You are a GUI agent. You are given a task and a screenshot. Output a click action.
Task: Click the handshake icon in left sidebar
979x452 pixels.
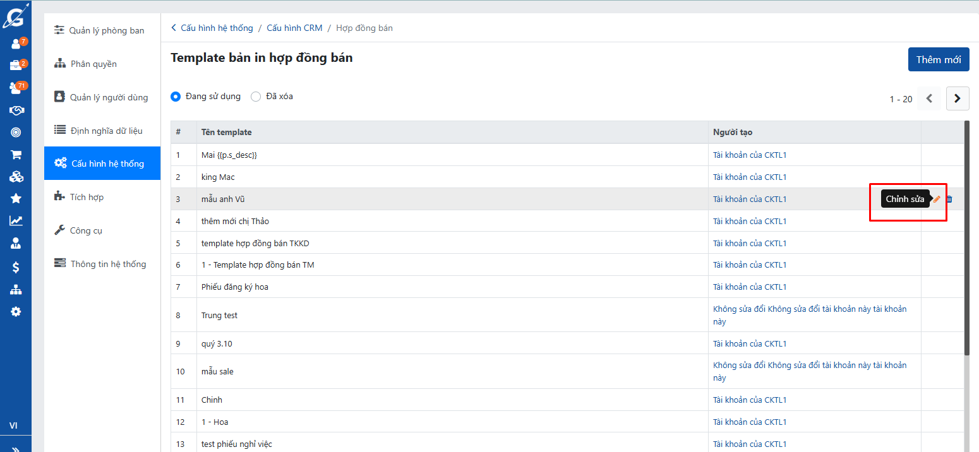[x=16, y=110]
